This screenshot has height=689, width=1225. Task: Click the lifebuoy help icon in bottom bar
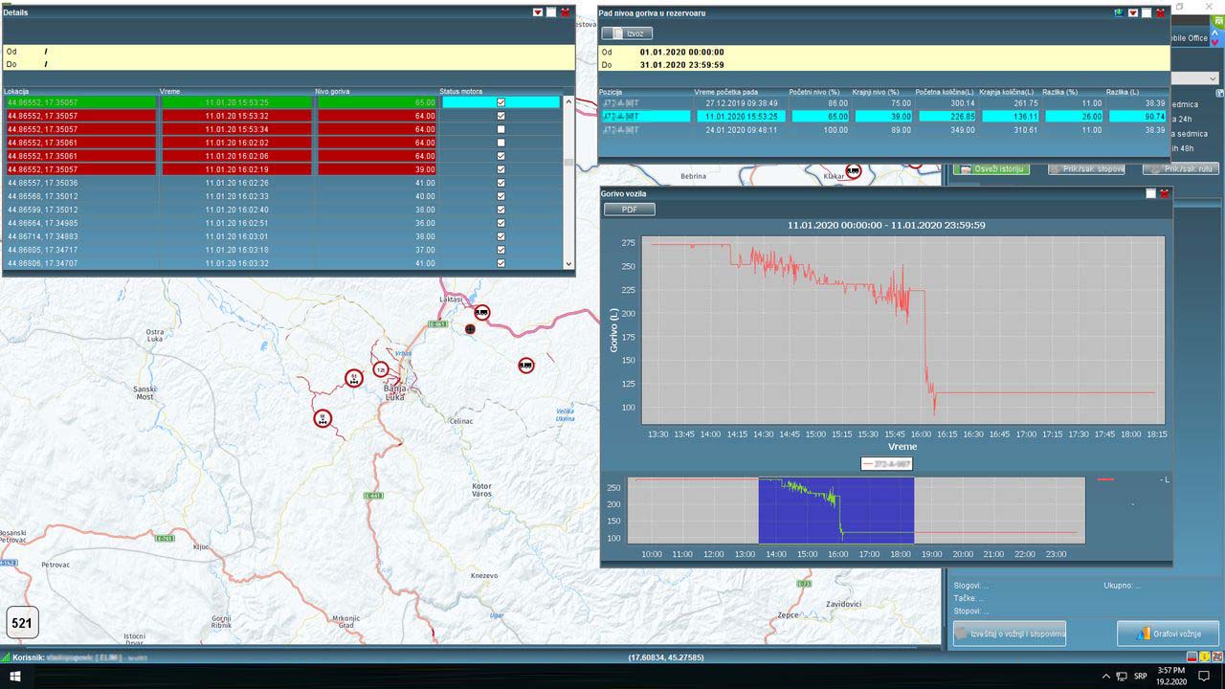(x=1215, y=657)
